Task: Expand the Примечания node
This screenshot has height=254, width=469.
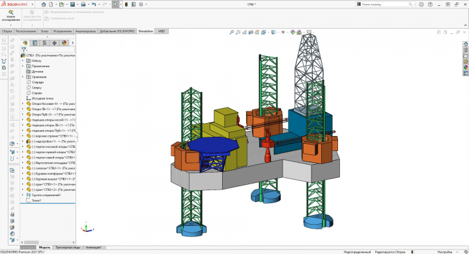Action: point(23,66)
